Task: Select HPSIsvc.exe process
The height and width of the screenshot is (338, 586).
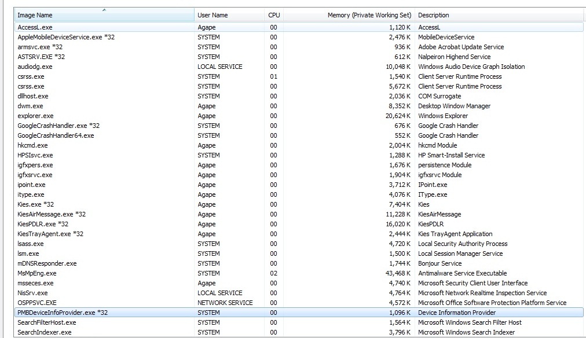Action: (299, 155)
